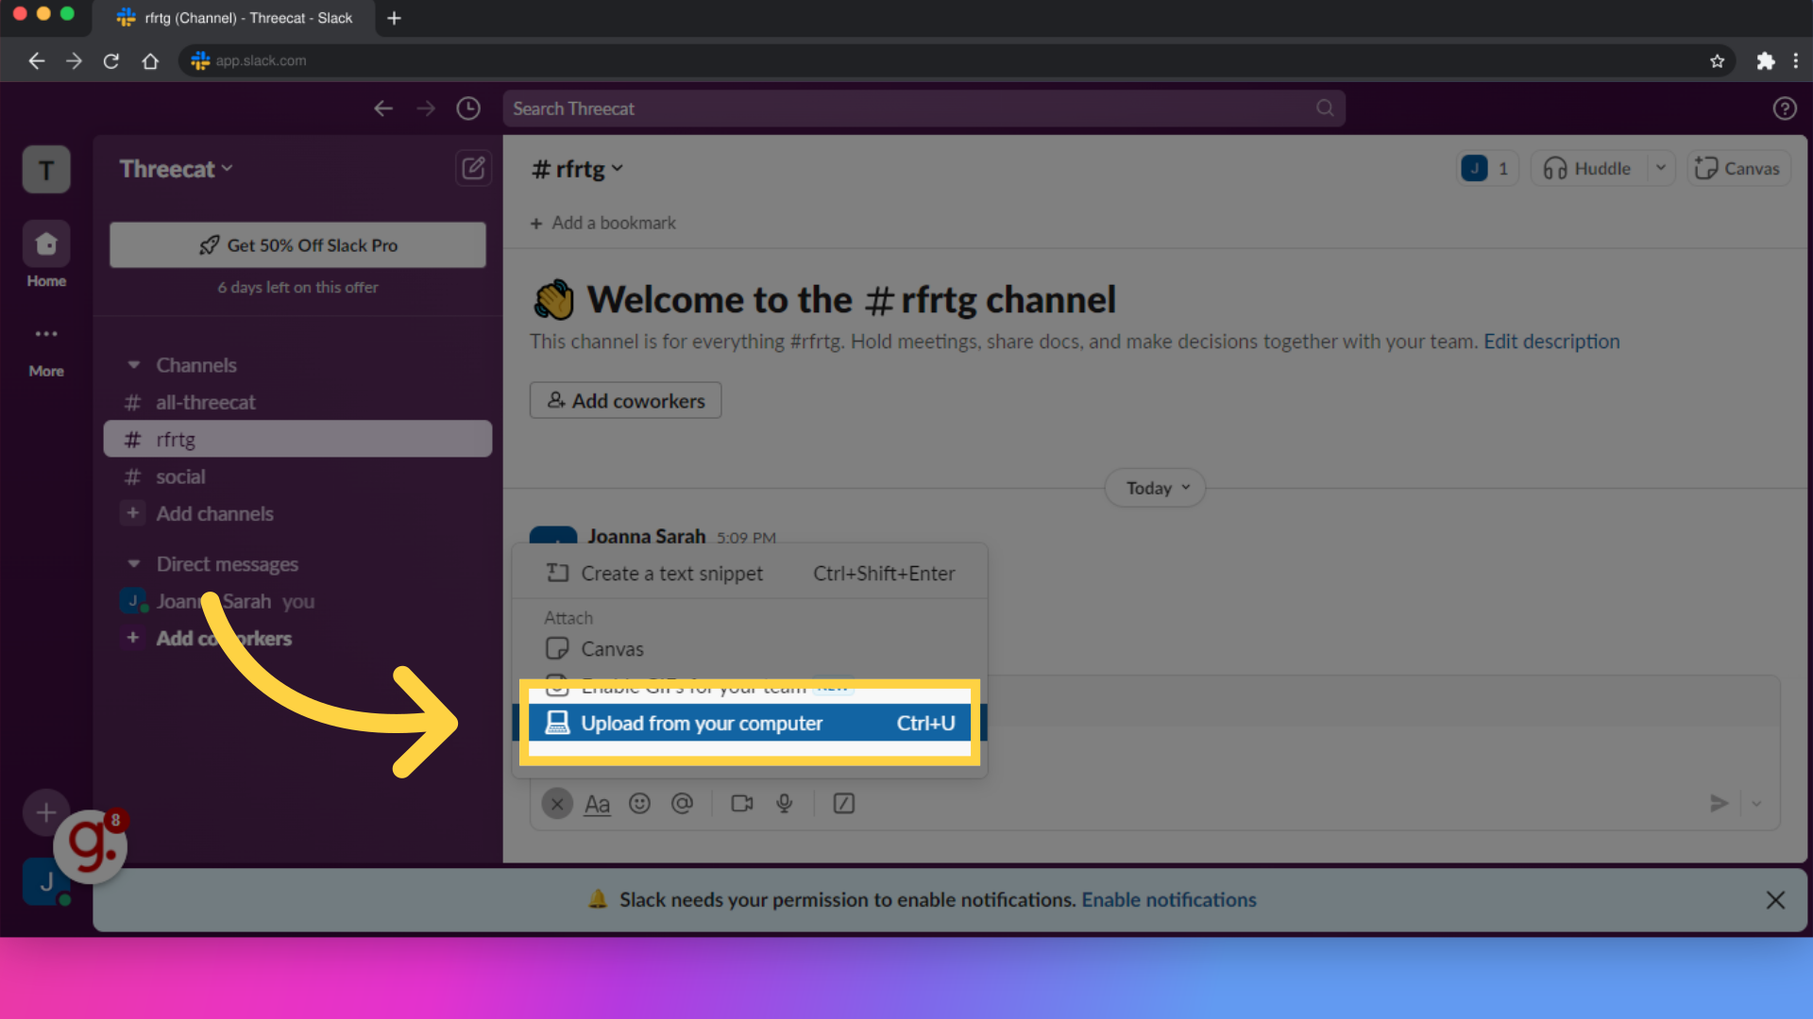Click the emoji picker icon in message bar
The width and height of the screenshot is (1813, 1019).
click(x=638, y=803)
